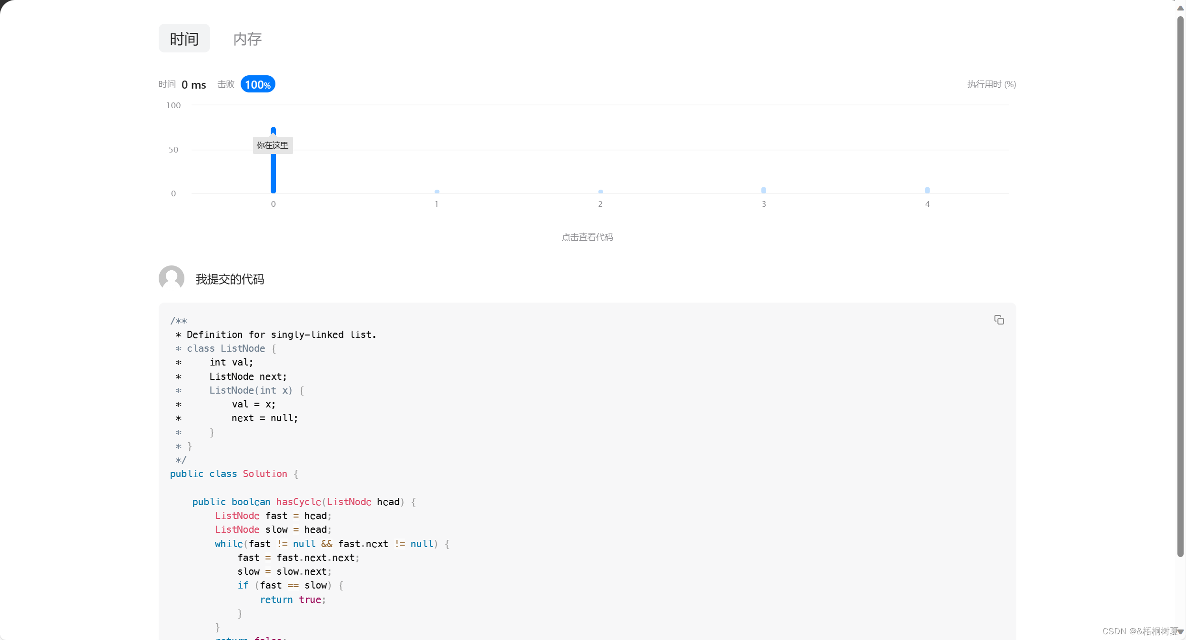Click the hasCycle method signature line

tap(304, 502)
